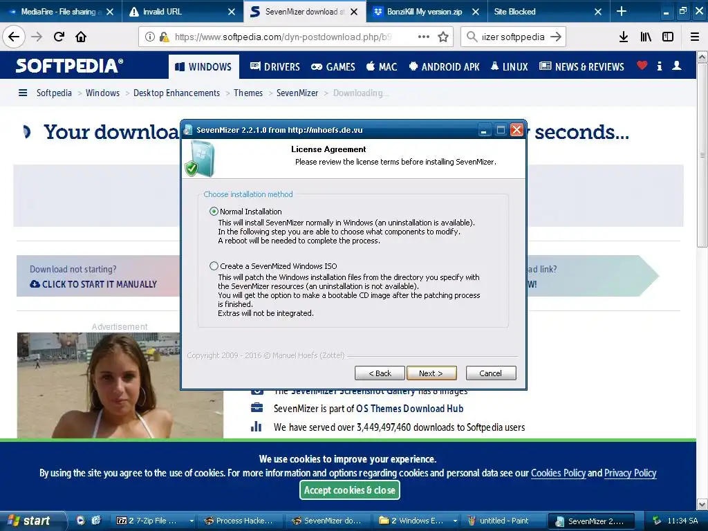
Task: Click the padlock warning icon in address bar
Action: [165, 37]
